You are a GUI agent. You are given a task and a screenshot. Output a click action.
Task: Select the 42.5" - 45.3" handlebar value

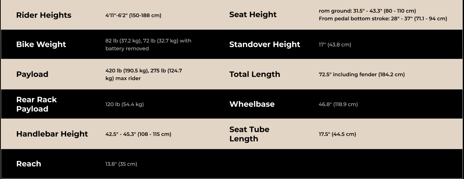click(x=138, y=134)
